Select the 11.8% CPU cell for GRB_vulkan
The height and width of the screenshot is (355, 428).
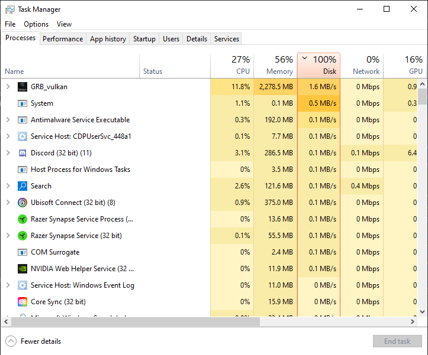(x=232, y=87)
